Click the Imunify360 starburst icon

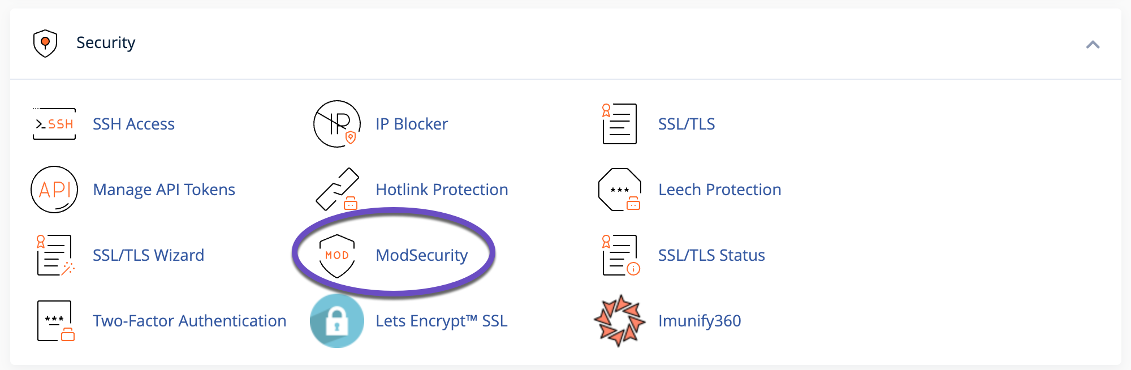point(619,321)
